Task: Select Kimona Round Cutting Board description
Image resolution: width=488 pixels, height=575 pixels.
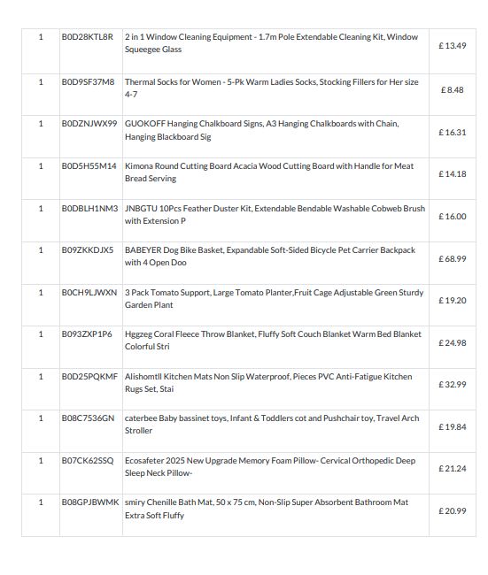Action: [269, 172]
